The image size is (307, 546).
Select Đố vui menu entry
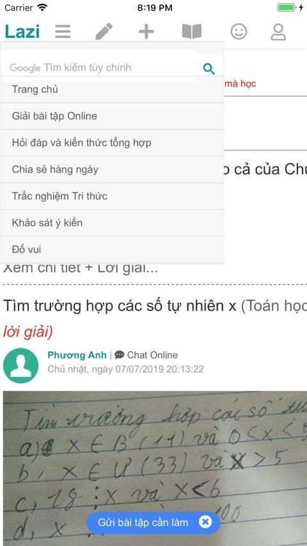(112, 250)
